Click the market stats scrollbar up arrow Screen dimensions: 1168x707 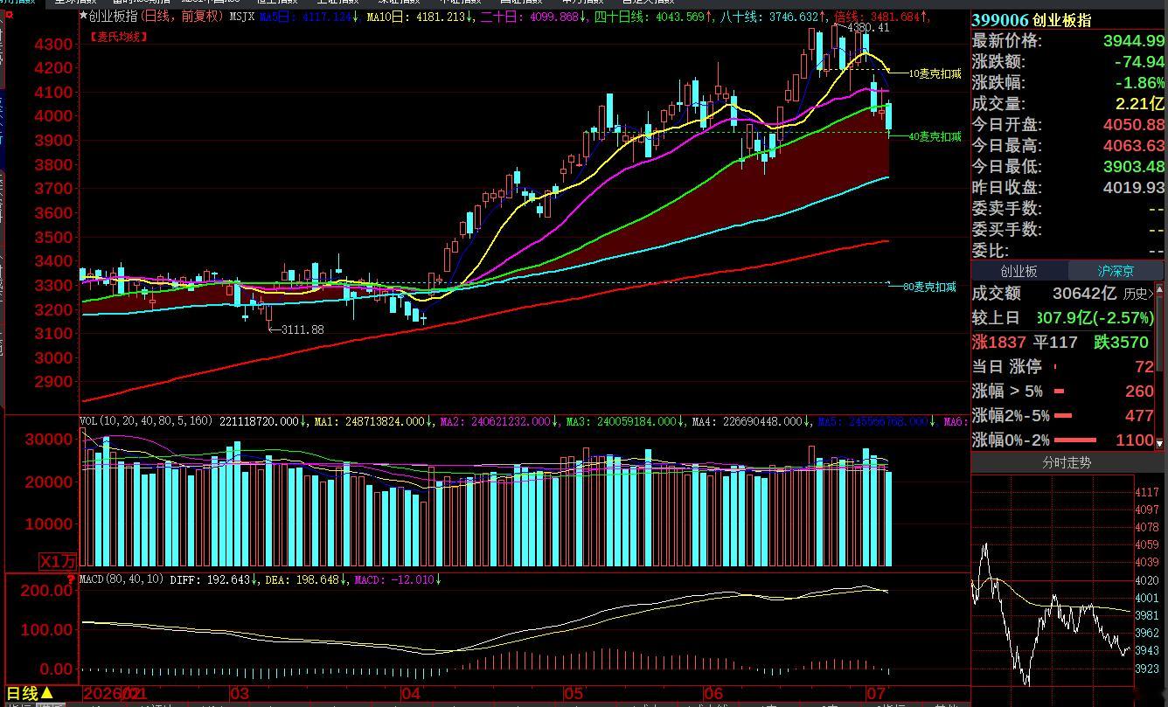tap(1160, 288)
